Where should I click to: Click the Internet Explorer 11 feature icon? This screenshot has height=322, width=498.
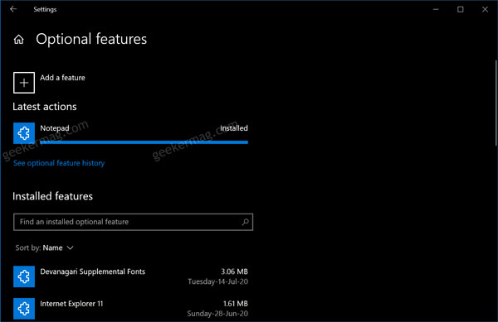pyautogui.click(x=24, y=309)
